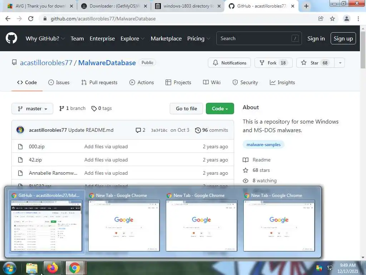Viewport: 366px width, 275px height.
Task: Open Windows Explorer from the taskbar
Action: (x=32, y=268)
